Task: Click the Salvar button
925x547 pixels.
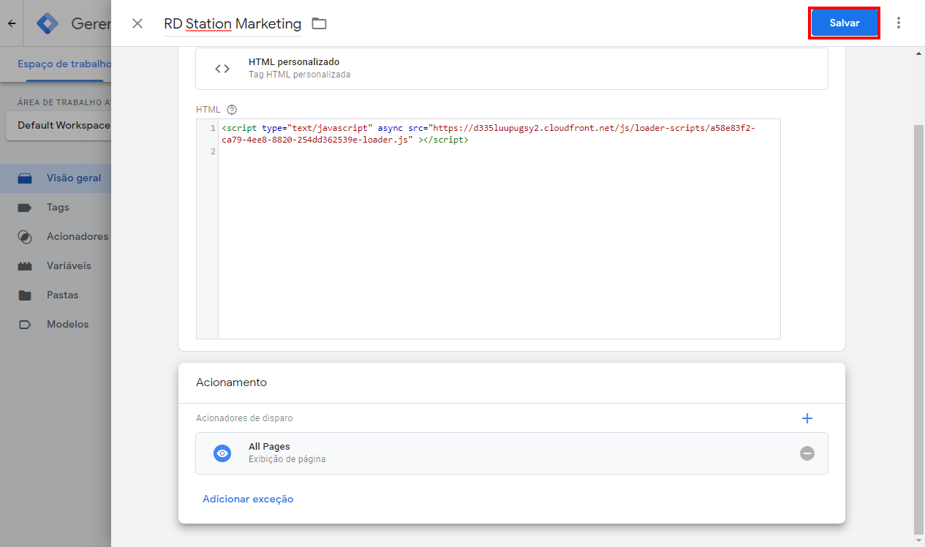Action: [x=844, y=23]
